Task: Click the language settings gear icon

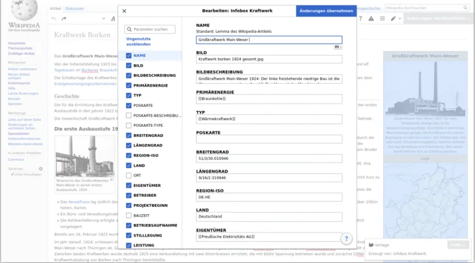Action: pos(41,169)
